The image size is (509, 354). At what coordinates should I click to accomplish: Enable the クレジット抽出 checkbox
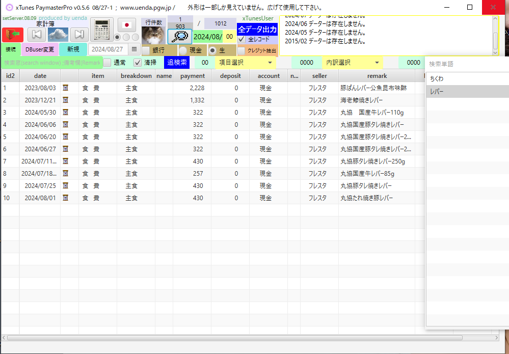point(242,50)
